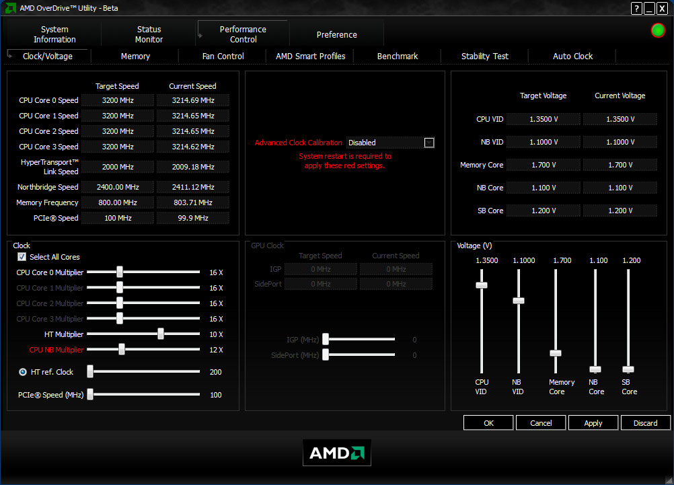Click the NB VID voltage slider handle
Viewport: 674px width, 485px height.
point(519,301)
